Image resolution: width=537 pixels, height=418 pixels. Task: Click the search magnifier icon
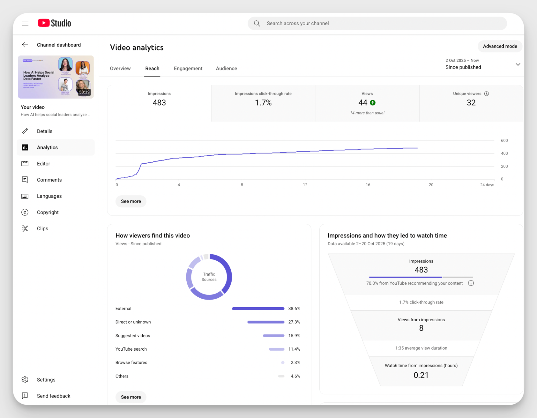point(257,23)
